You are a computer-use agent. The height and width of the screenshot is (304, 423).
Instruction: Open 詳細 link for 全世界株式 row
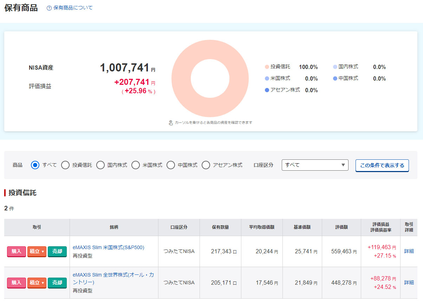(x=409, y=283)
